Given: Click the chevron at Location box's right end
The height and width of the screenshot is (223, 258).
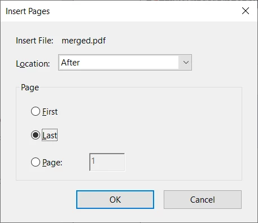Looking at the screenshot, I should pos(186,63).
